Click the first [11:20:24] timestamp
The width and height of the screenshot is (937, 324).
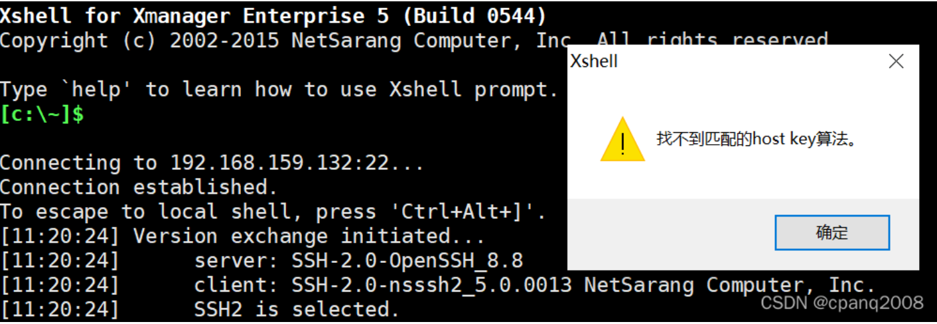coord(59,236)
